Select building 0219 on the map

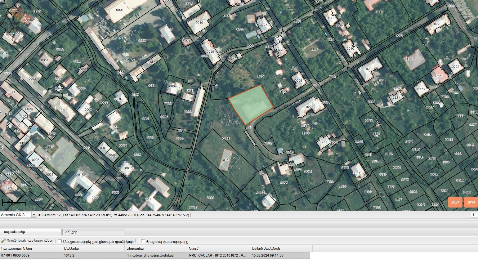tap(370, 69)
